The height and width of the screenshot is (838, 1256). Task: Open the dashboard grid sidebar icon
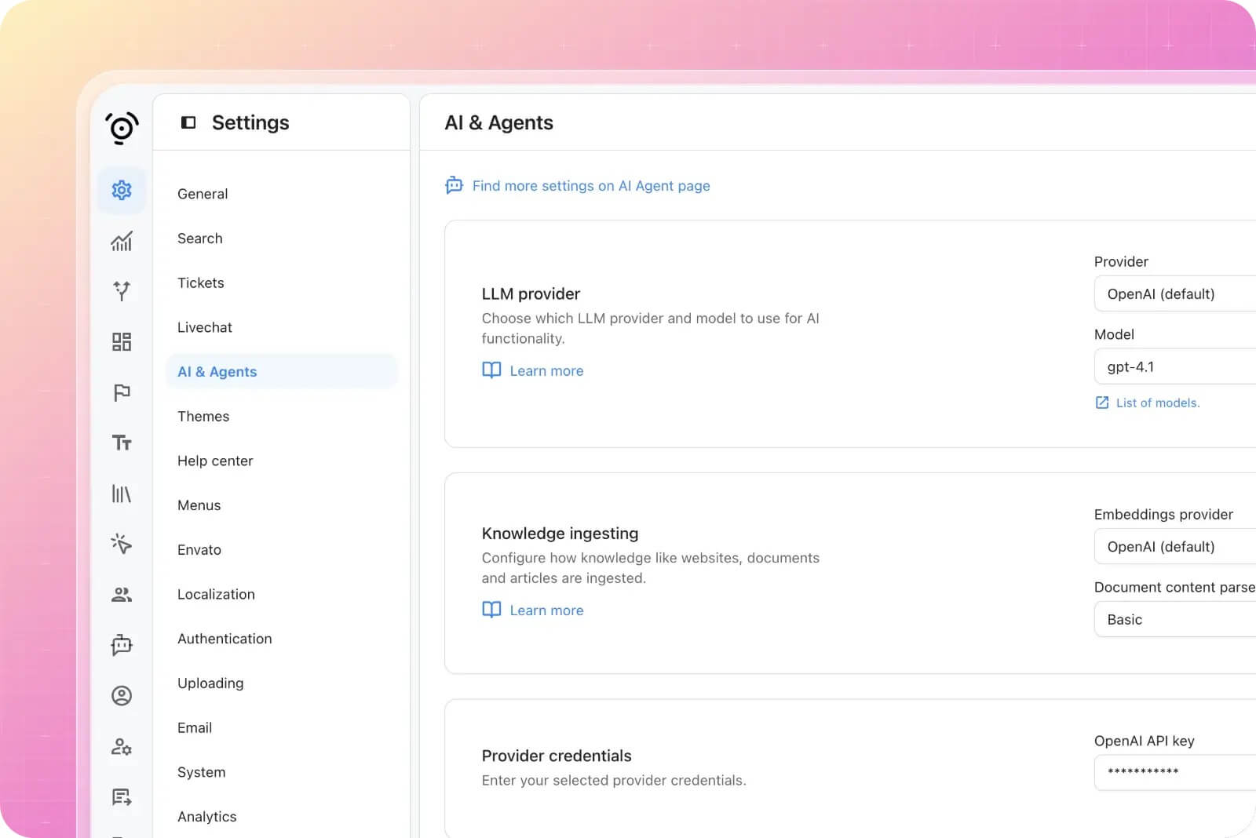[x=122, y=342]
